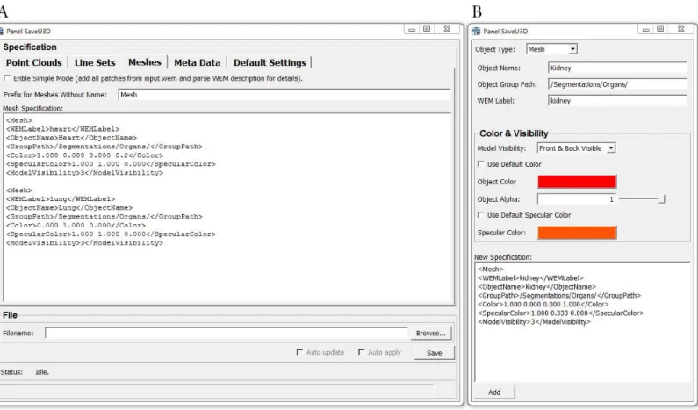Click the WEM Label field containing kidney
This screenshot has width=698, height=410.
(x=618, y=101)
